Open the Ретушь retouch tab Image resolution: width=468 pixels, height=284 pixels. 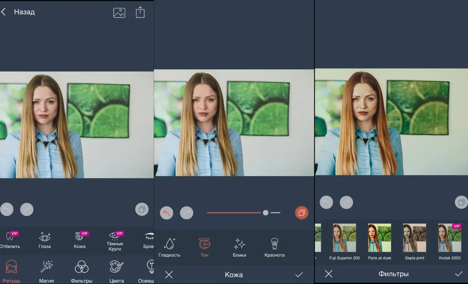pyautogui.click(x=11, y=272)
